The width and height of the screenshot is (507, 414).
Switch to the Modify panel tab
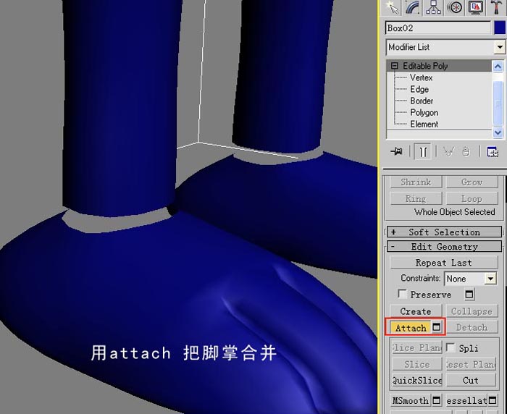pos(414,8)
